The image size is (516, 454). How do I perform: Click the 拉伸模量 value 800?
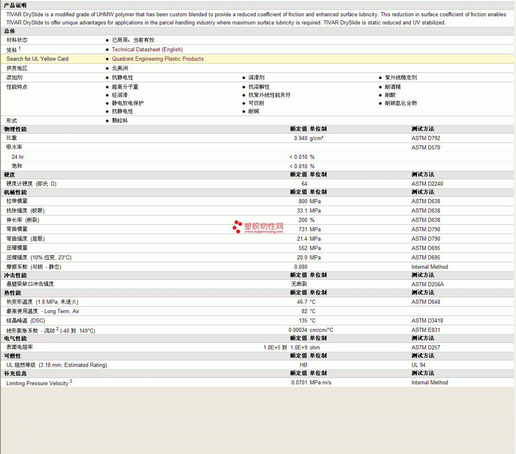coord(303,201)
